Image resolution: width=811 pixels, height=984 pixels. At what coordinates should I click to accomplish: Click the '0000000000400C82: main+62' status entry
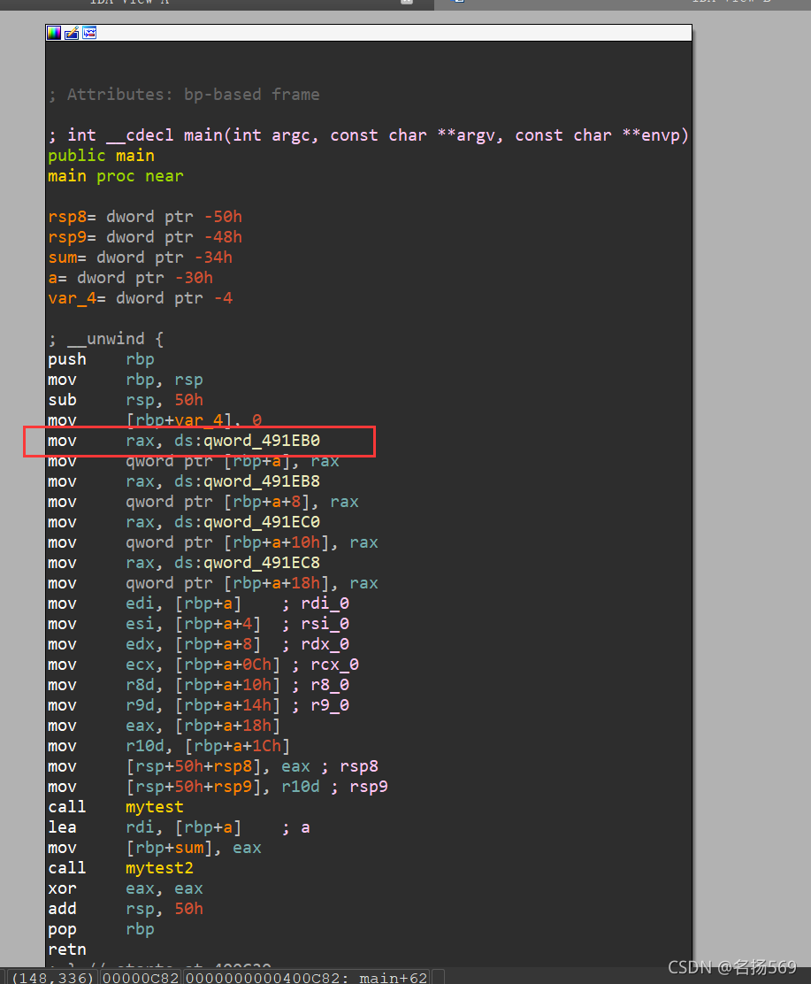pos(307,978)
